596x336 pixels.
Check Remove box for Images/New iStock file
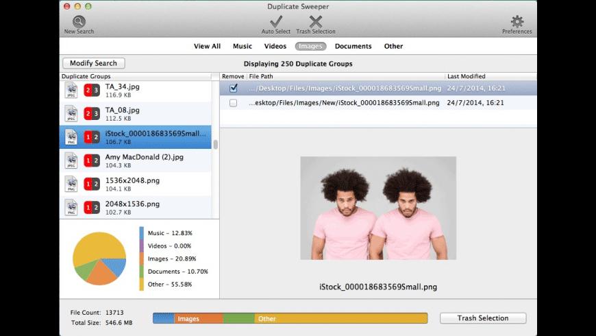pos(233,103)
